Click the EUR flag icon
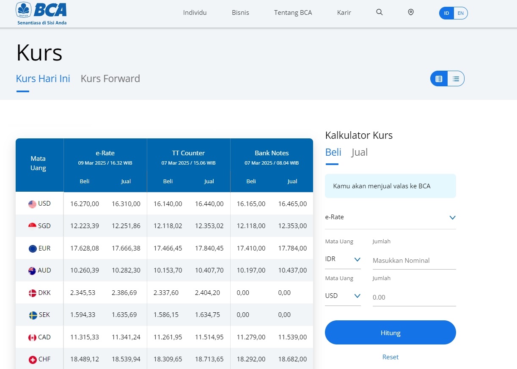Viewport: 517px width, 369px height. coord(32,248)
